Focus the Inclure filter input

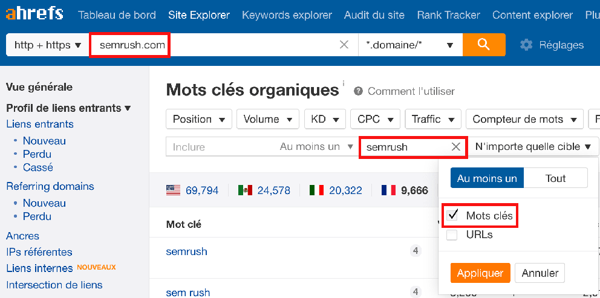click(222, 147)
